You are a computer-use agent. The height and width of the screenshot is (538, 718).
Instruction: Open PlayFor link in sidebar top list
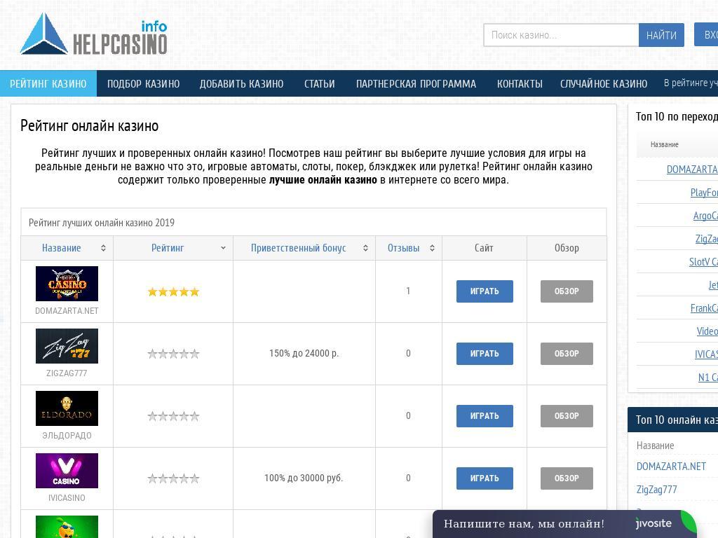tap(704, 193)
